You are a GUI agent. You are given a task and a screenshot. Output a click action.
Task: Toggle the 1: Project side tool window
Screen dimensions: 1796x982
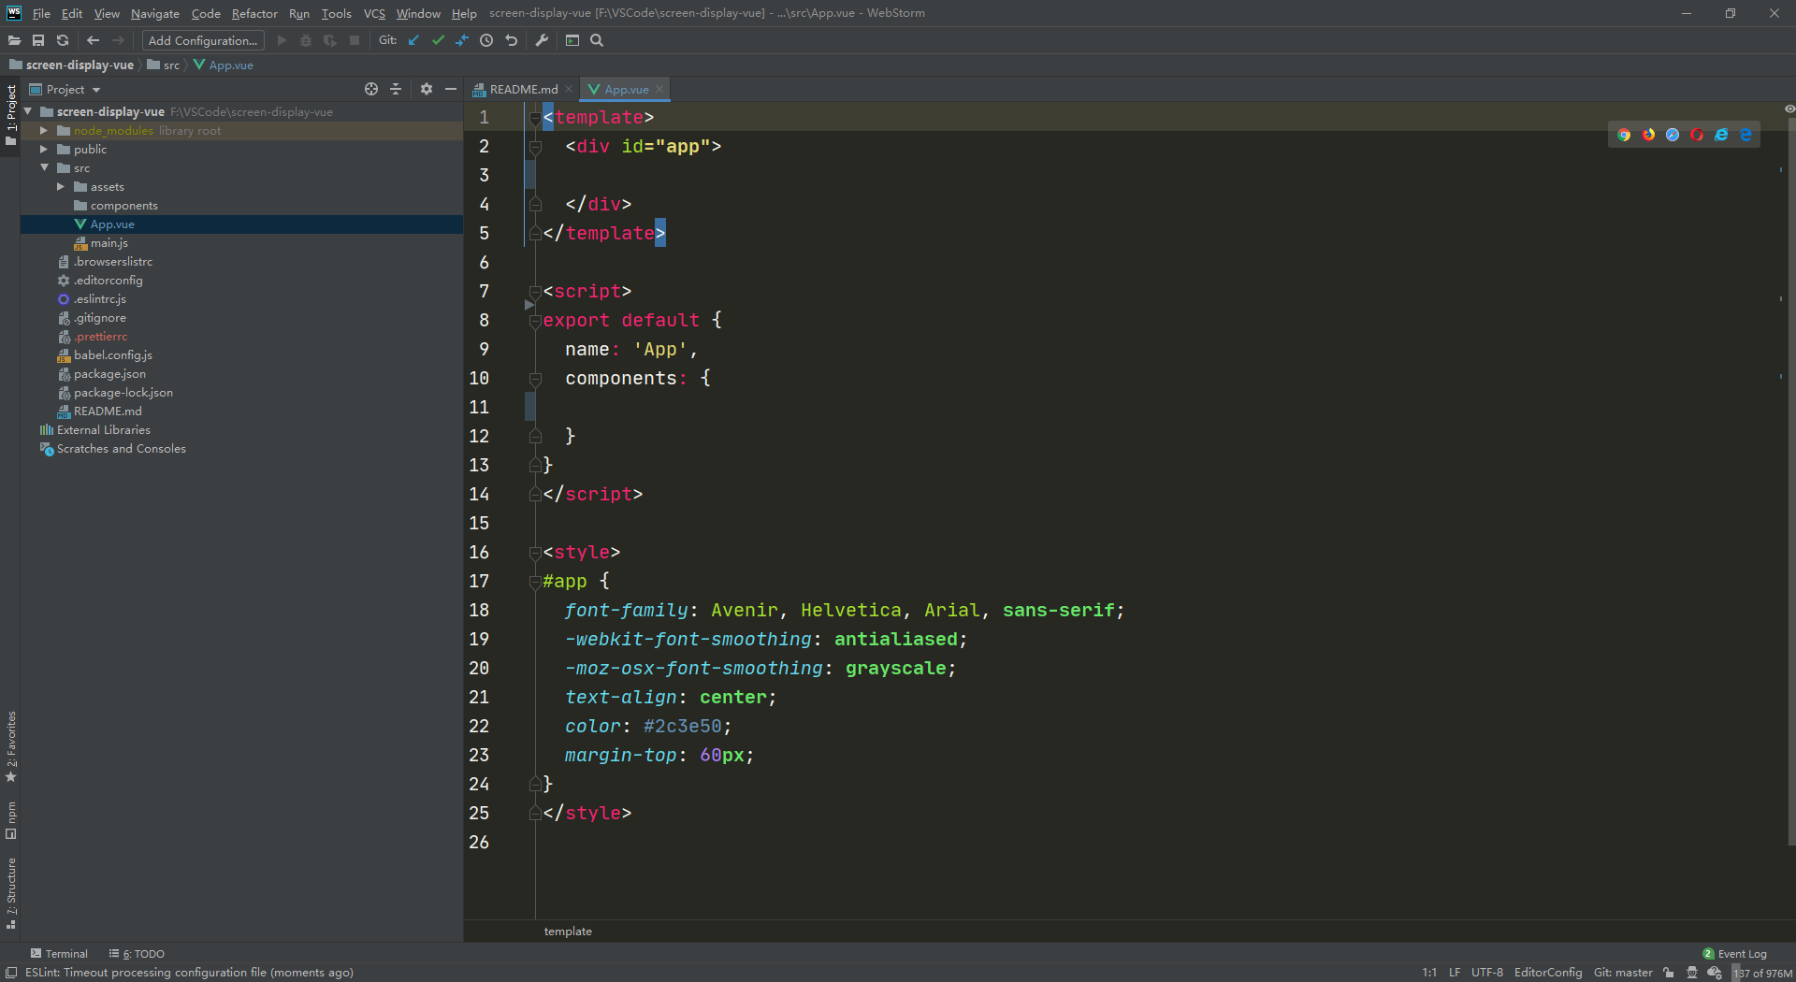[11, 114]
